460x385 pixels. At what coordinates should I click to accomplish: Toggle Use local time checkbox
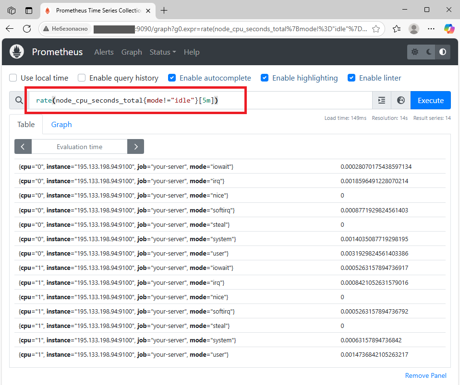13,78
